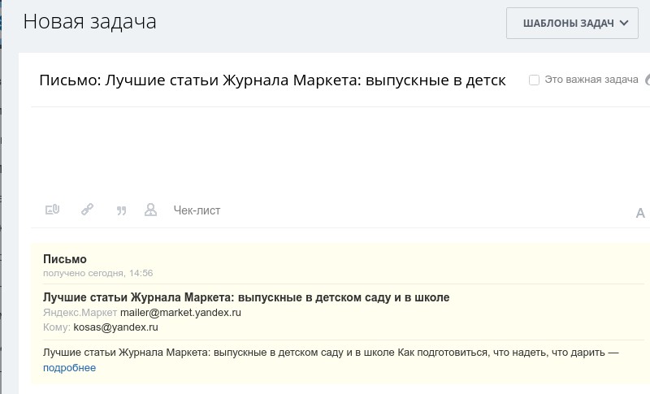
Task: Click inside the empty task description area
Action: [340, 154]
